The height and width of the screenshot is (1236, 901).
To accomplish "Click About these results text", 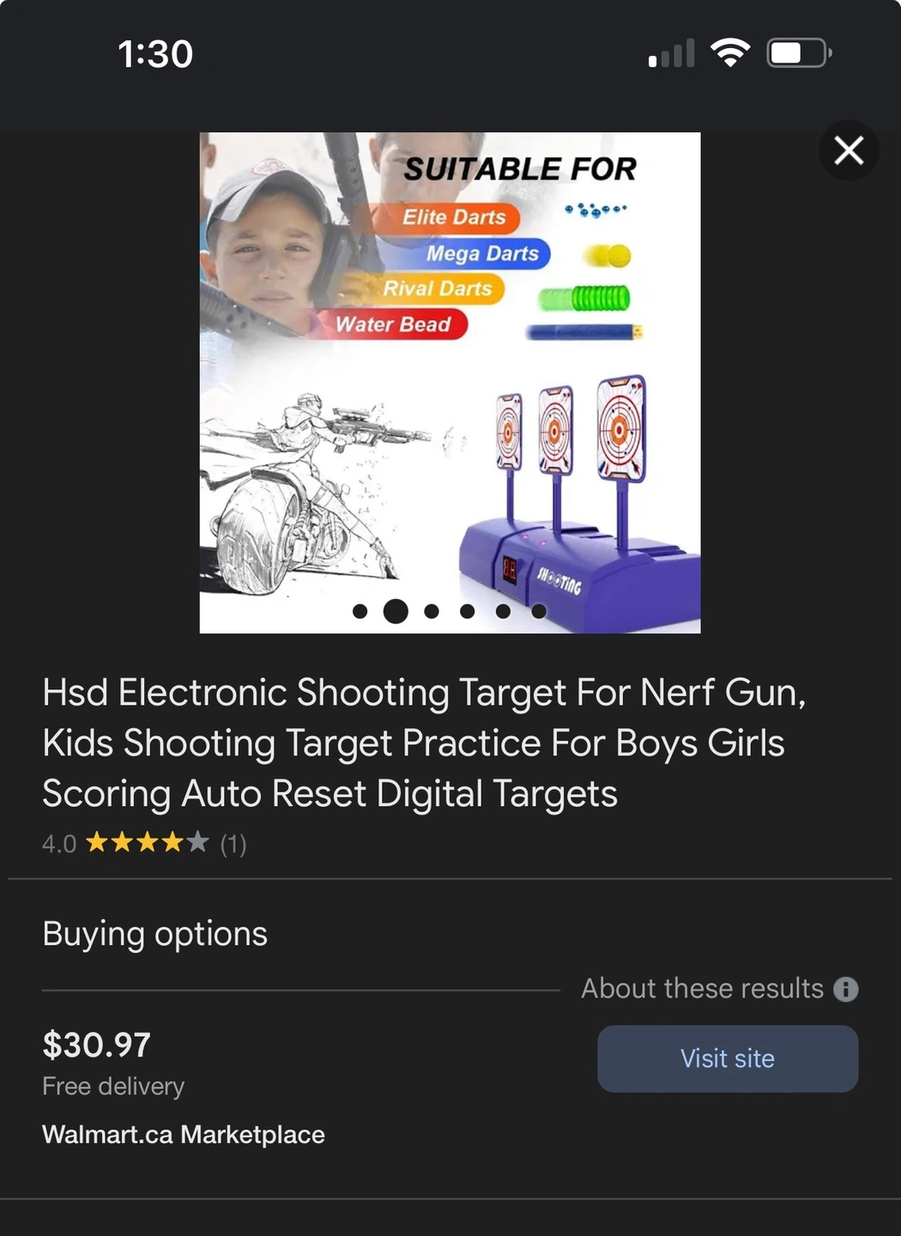I will (x=702, y=989).
